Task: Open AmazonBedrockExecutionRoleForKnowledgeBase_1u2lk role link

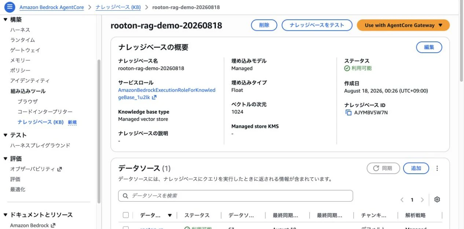Action: tap(167, 93)
